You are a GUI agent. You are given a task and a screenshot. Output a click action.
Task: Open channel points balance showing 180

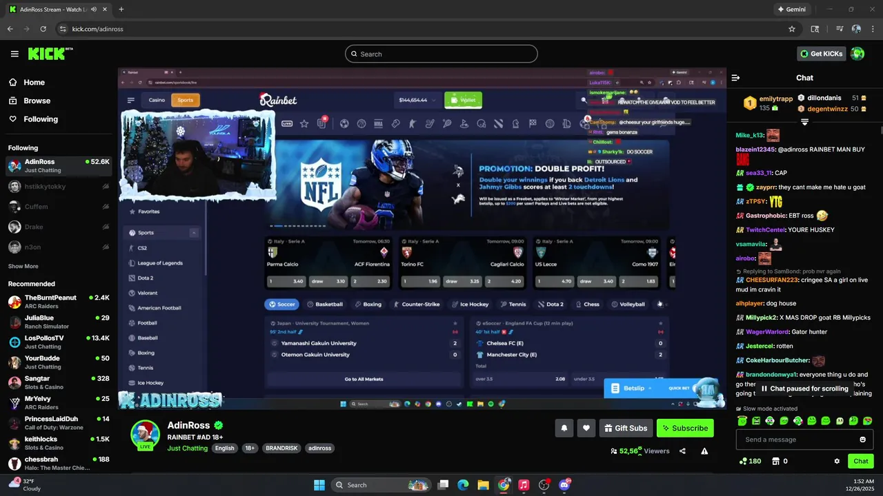tap(750, 461)
